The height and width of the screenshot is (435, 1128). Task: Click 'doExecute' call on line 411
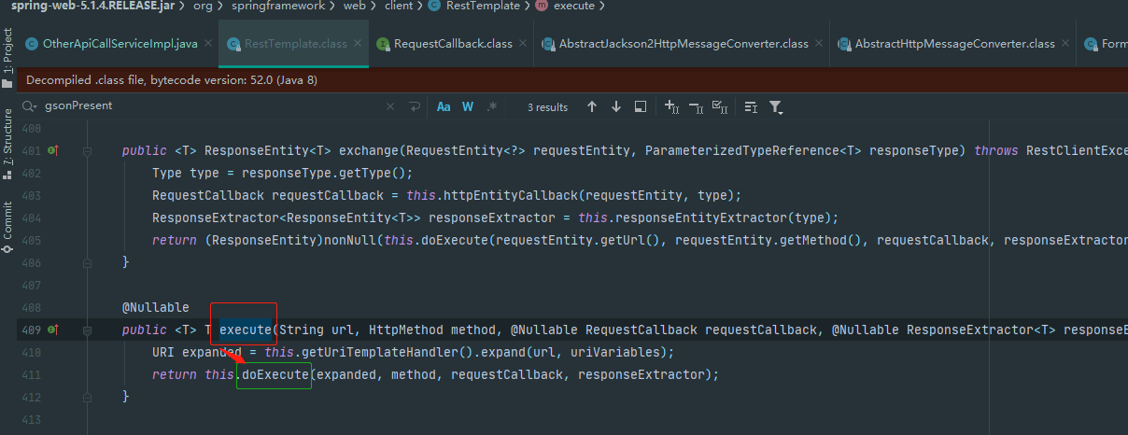(275, 374)
